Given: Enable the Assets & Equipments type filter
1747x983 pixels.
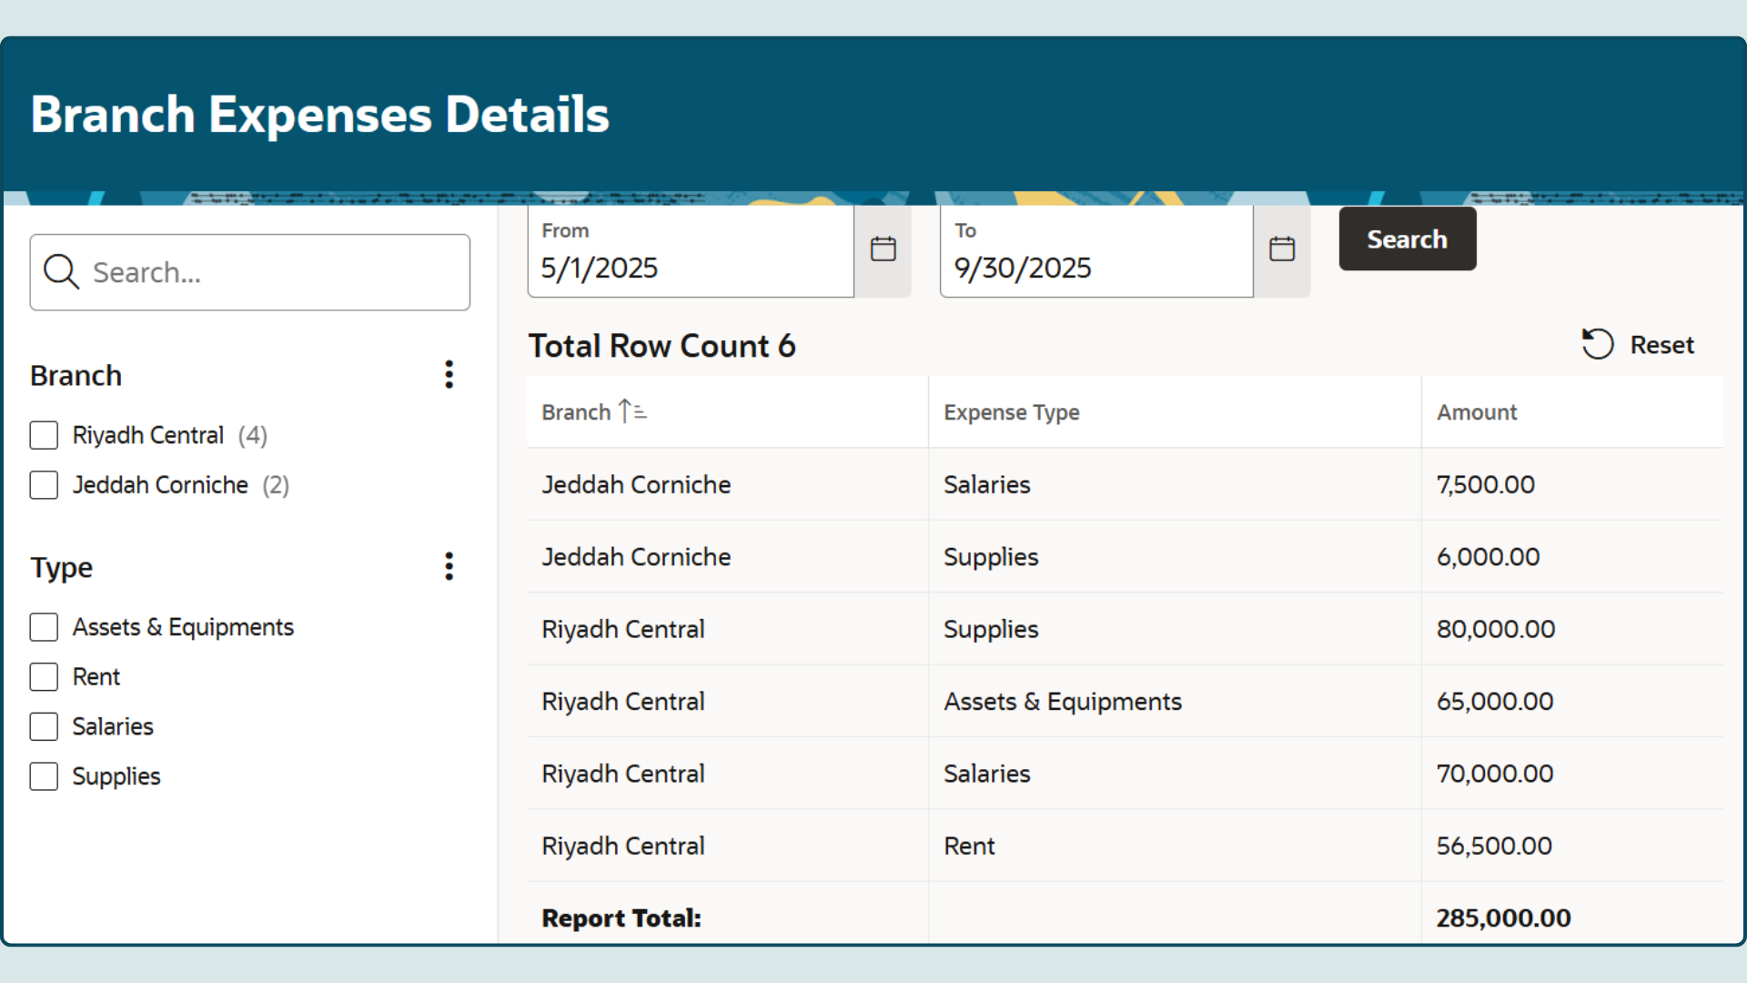Looking at the screenshot, I should coord(44,627).
